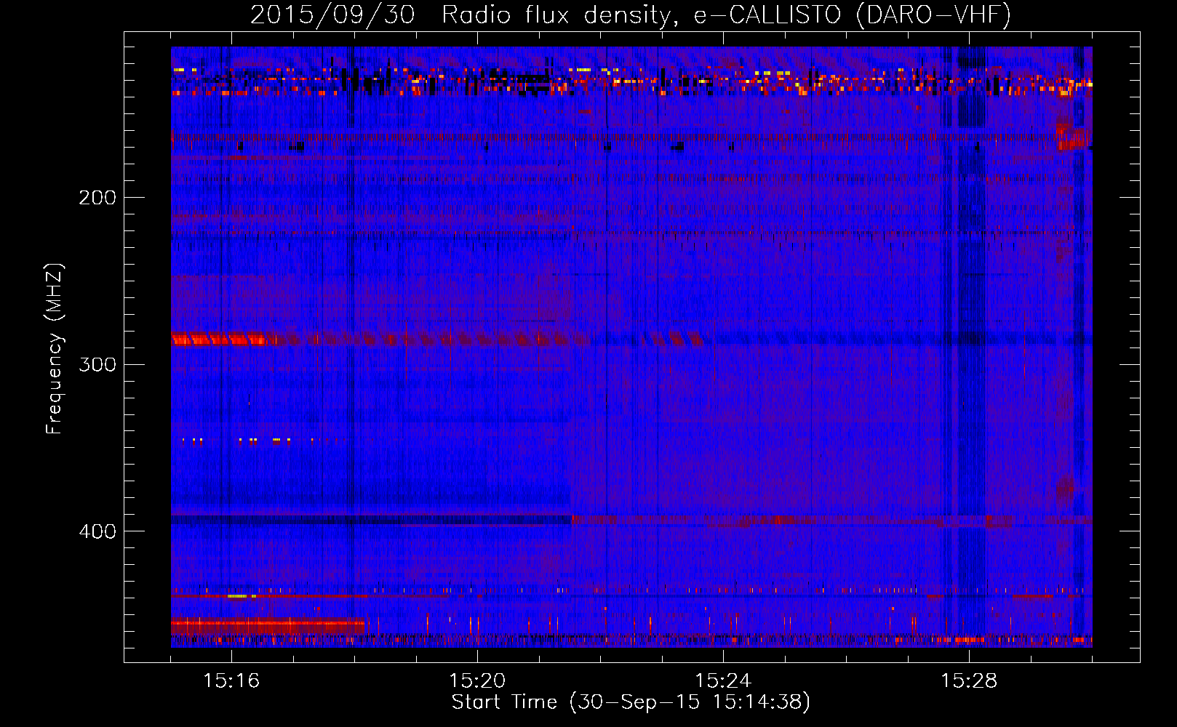Image resolution: width=1177 pixels, height=727 pixels.
Task: Click the Frequency (MHZ) axis title
Action: [x=55, y=349]
